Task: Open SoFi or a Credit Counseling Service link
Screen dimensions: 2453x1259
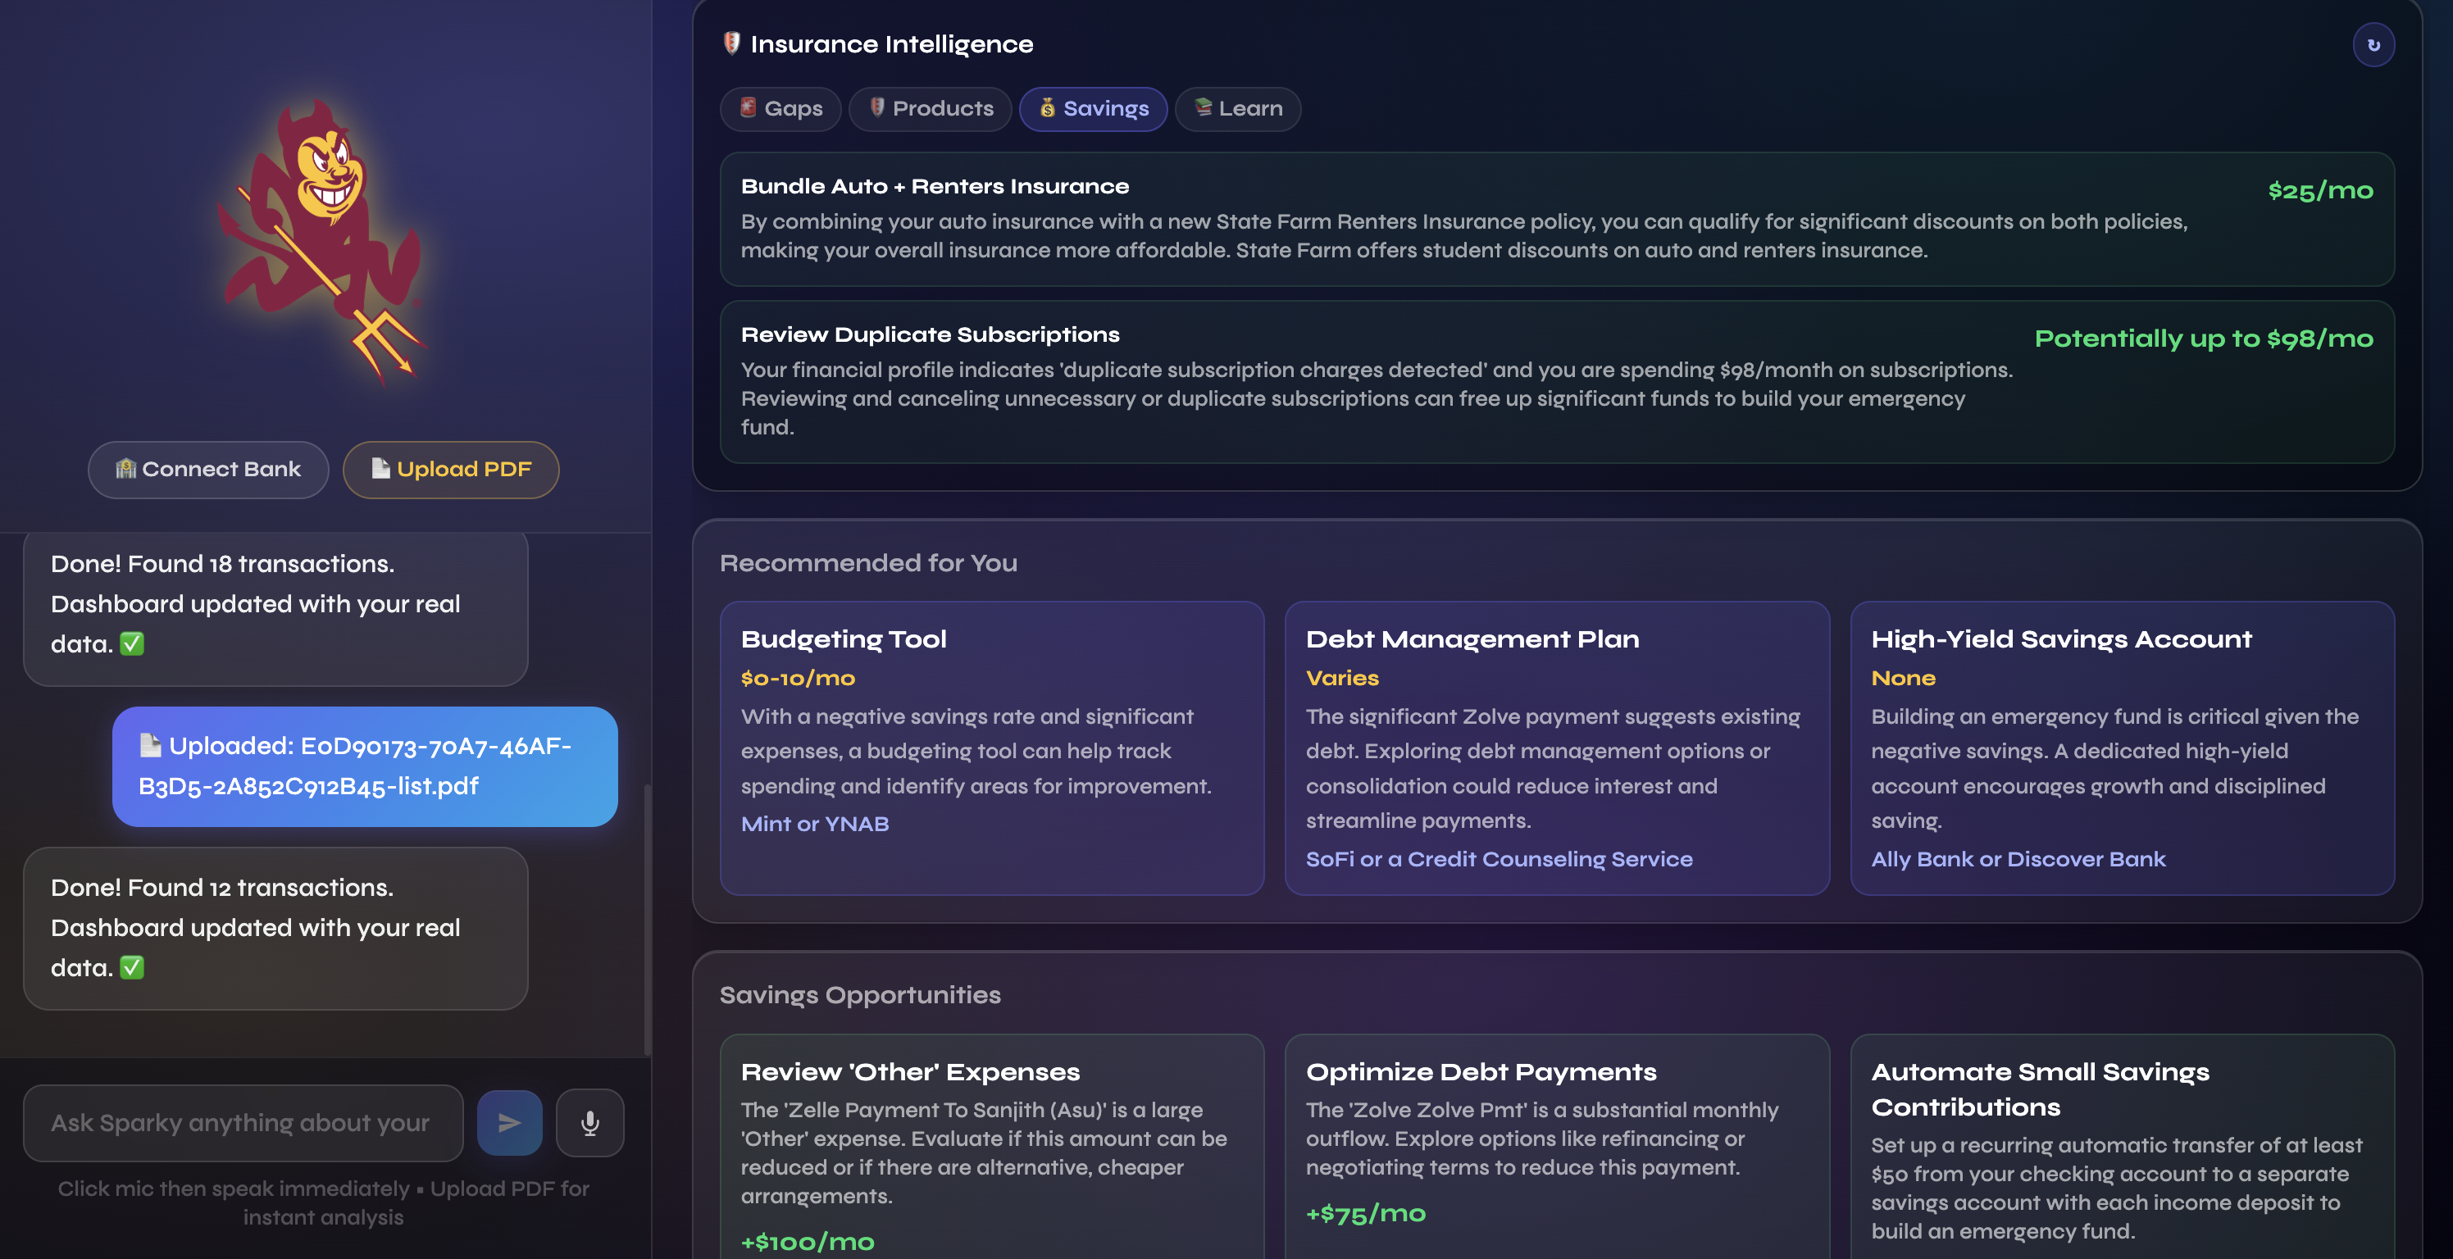Action: tap(1498, 859)
